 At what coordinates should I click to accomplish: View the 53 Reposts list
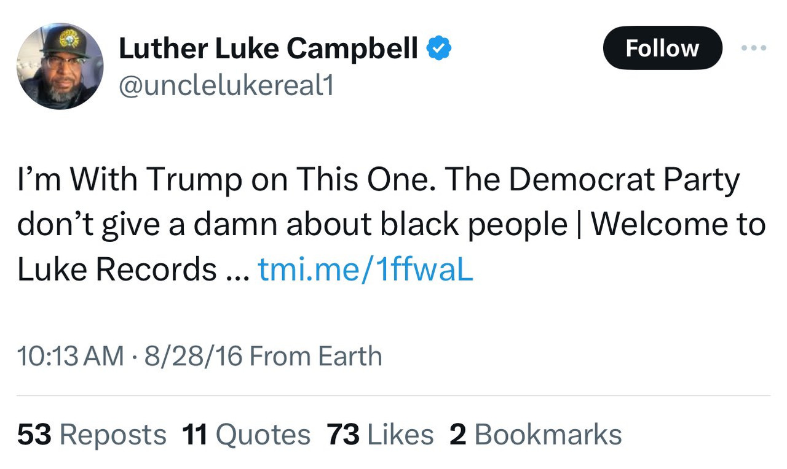(92, 435)
